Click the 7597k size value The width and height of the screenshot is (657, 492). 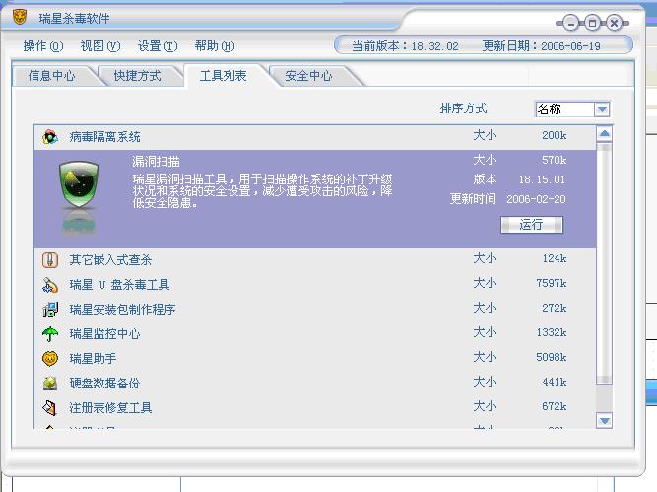pos(552,284)
